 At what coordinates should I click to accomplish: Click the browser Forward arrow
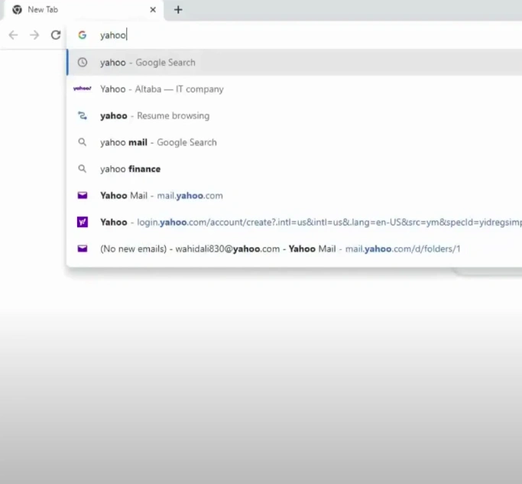[34, 35]
